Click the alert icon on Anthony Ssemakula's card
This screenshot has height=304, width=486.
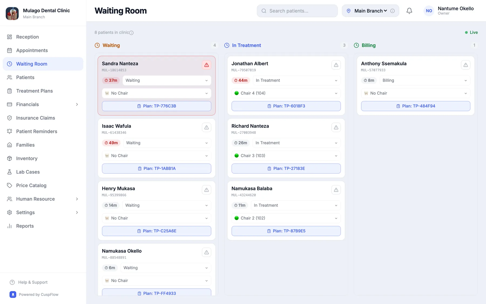point(465,65)
